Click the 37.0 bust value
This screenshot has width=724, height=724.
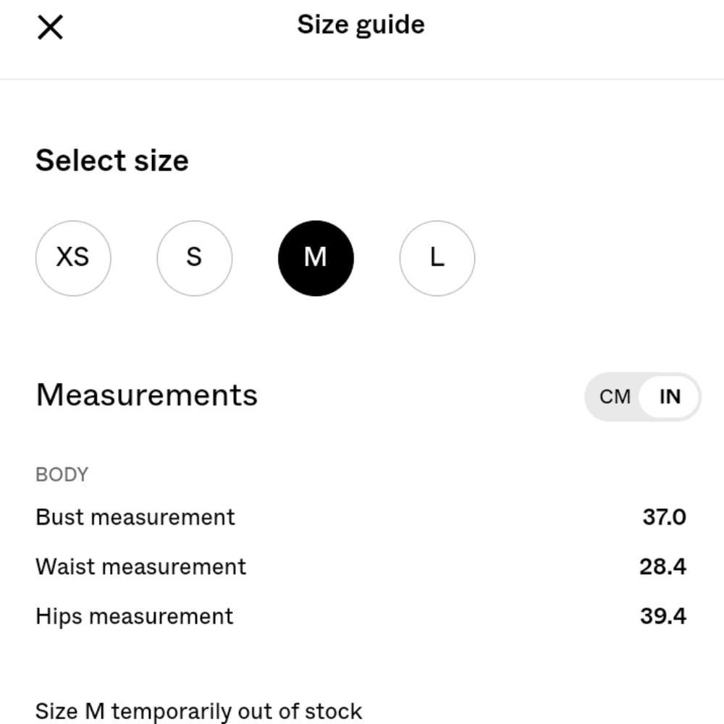coord(664,517)
